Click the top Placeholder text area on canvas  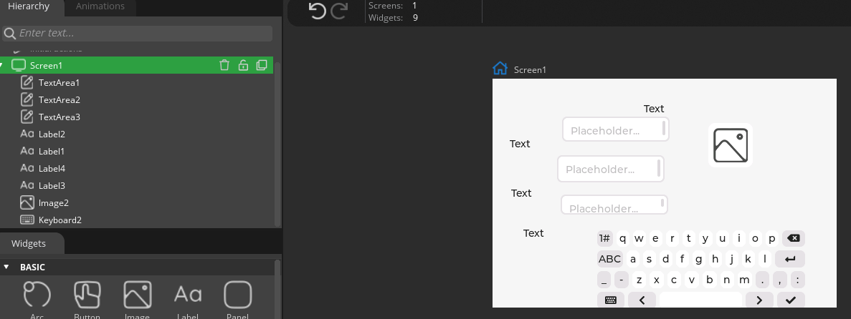(x=615, y=129)
